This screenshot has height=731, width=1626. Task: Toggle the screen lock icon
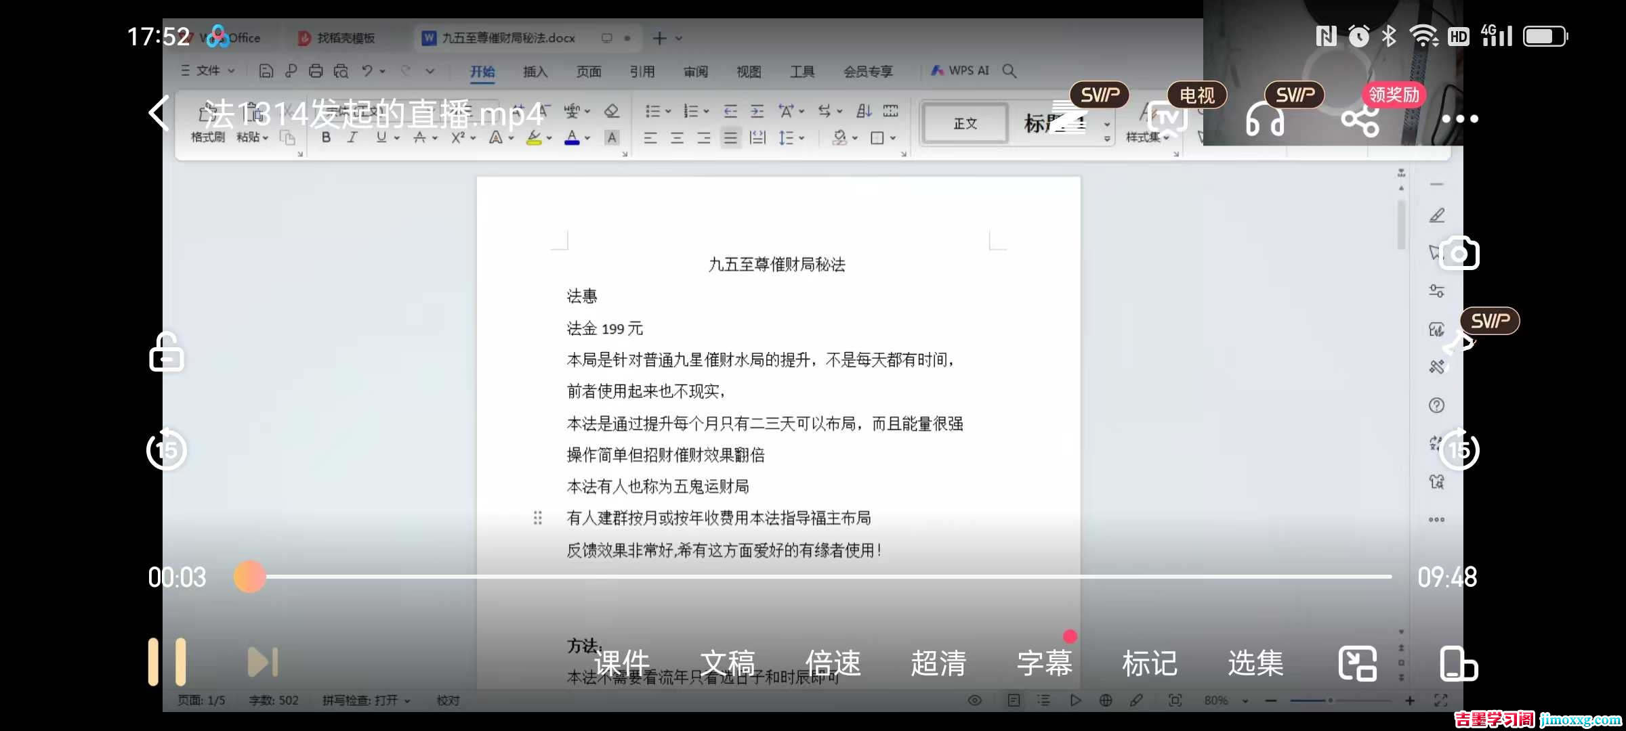pos(166,352)
